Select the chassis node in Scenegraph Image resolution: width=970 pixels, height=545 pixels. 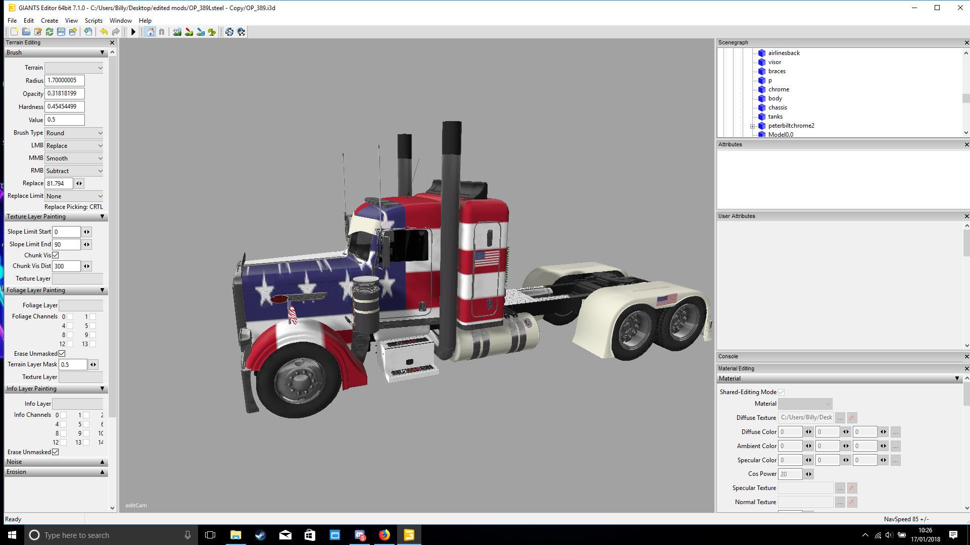point(778,107)
